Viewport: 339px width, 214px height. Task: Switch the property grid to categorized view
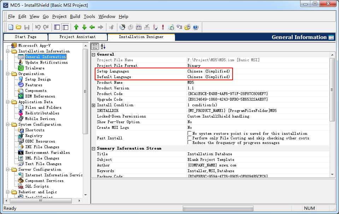pyautogui.click(x=95, y=46)
